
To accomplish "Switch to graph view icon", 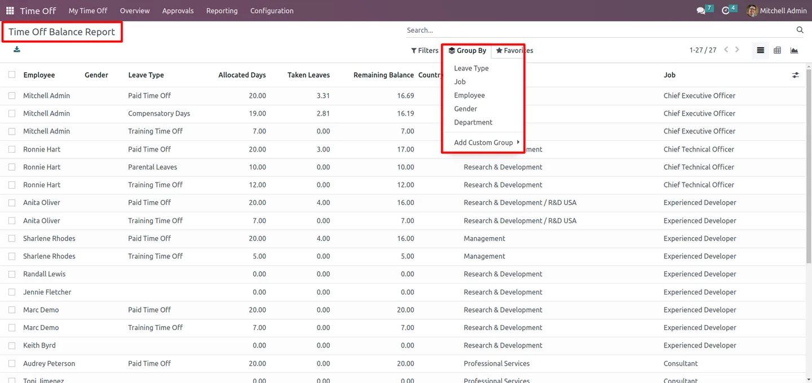I will coord(794,51).
